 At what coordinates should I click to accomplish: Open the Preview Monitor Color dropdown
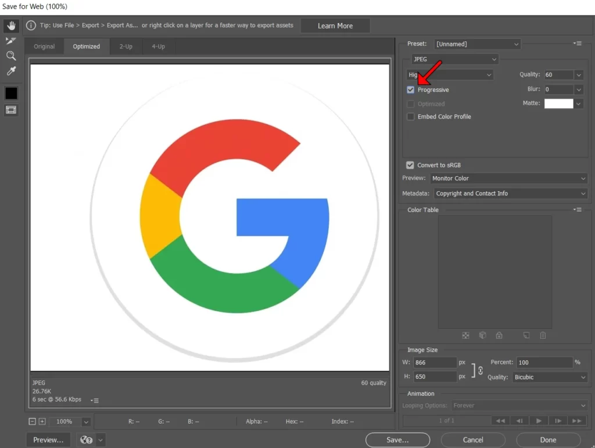pos(509,178)
